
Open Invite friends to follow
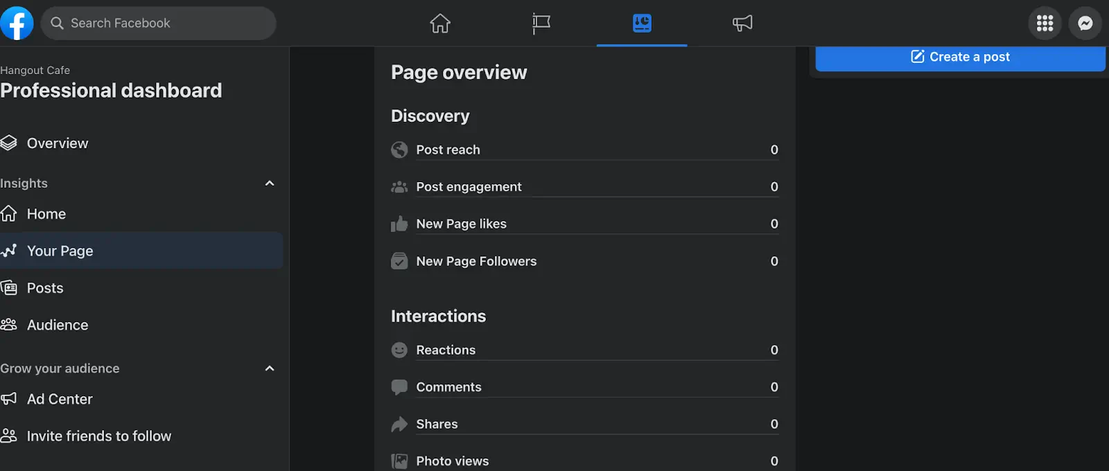141,436
